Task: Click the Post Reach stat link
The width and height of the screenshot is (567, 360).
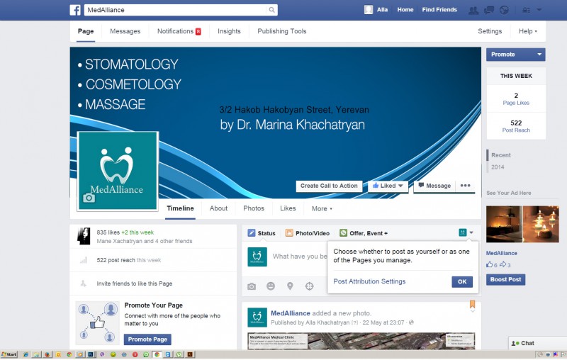Action: (x=516, y=130)
